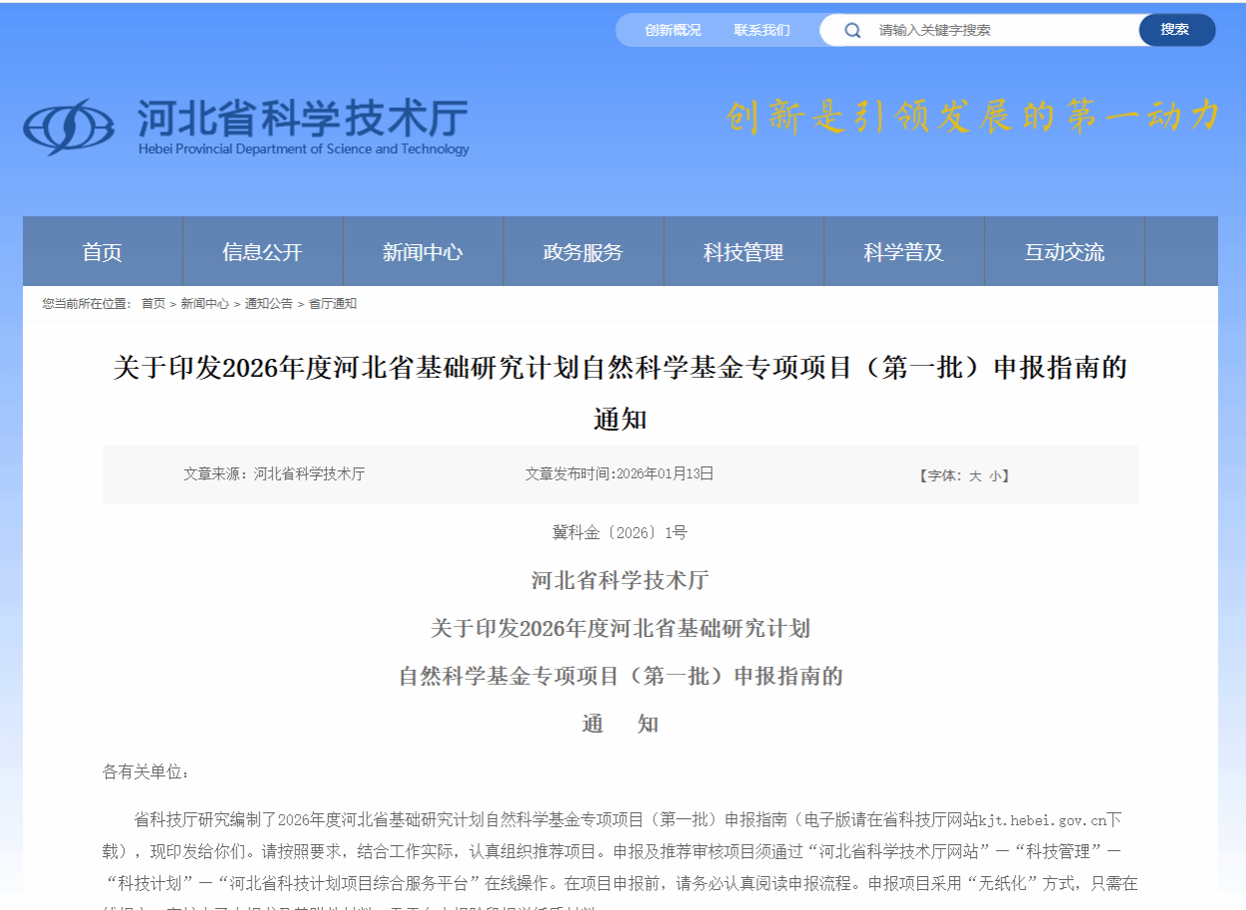
Task: Click the 河北省科学技术厅 site title text
Action: click(x=303, y=119)
